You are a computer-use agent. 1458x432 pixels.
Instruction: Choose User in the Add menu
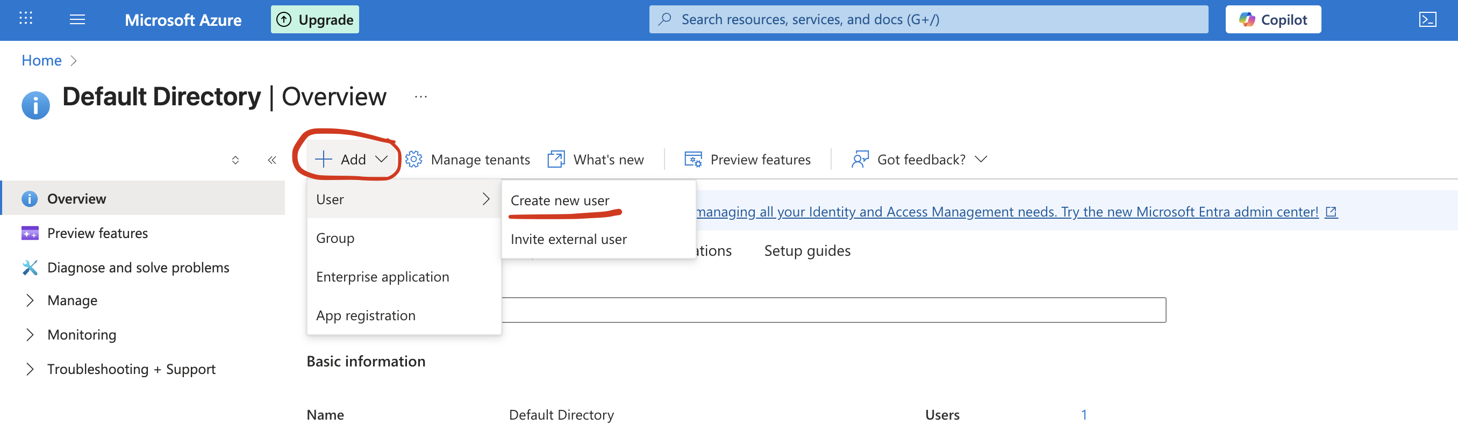(x=404, y=199)
